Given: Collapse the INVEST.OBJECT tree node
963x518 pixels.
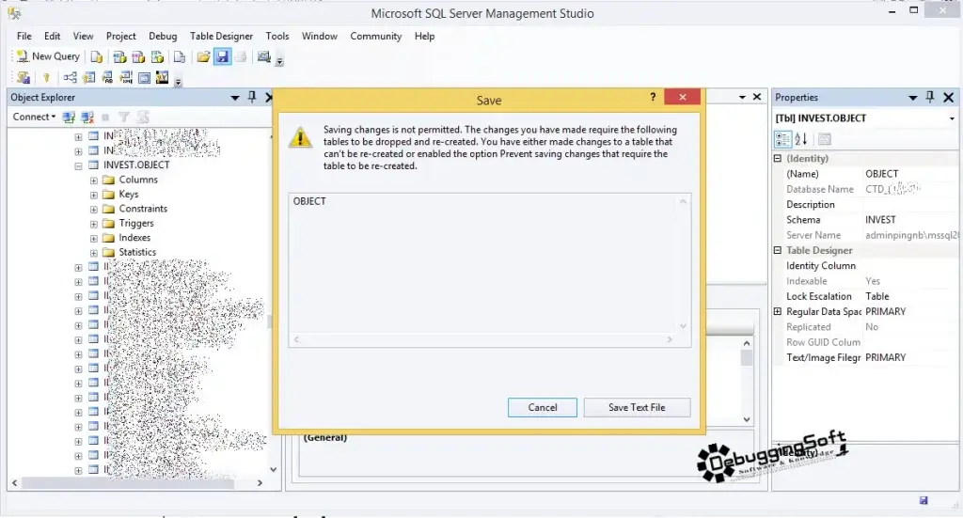Looking at the screenshot, I should click(x=78, y=165).
